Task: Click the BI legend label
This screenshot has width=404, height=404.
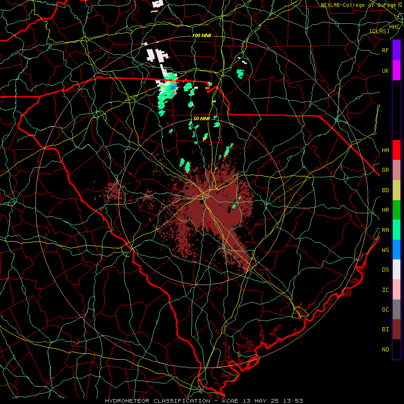Action: click(385, 329)
